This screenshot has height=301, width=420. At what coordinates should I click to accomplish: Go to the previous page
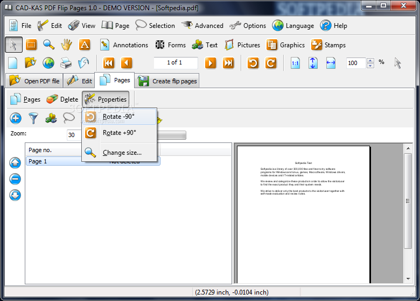coord(127,63)
